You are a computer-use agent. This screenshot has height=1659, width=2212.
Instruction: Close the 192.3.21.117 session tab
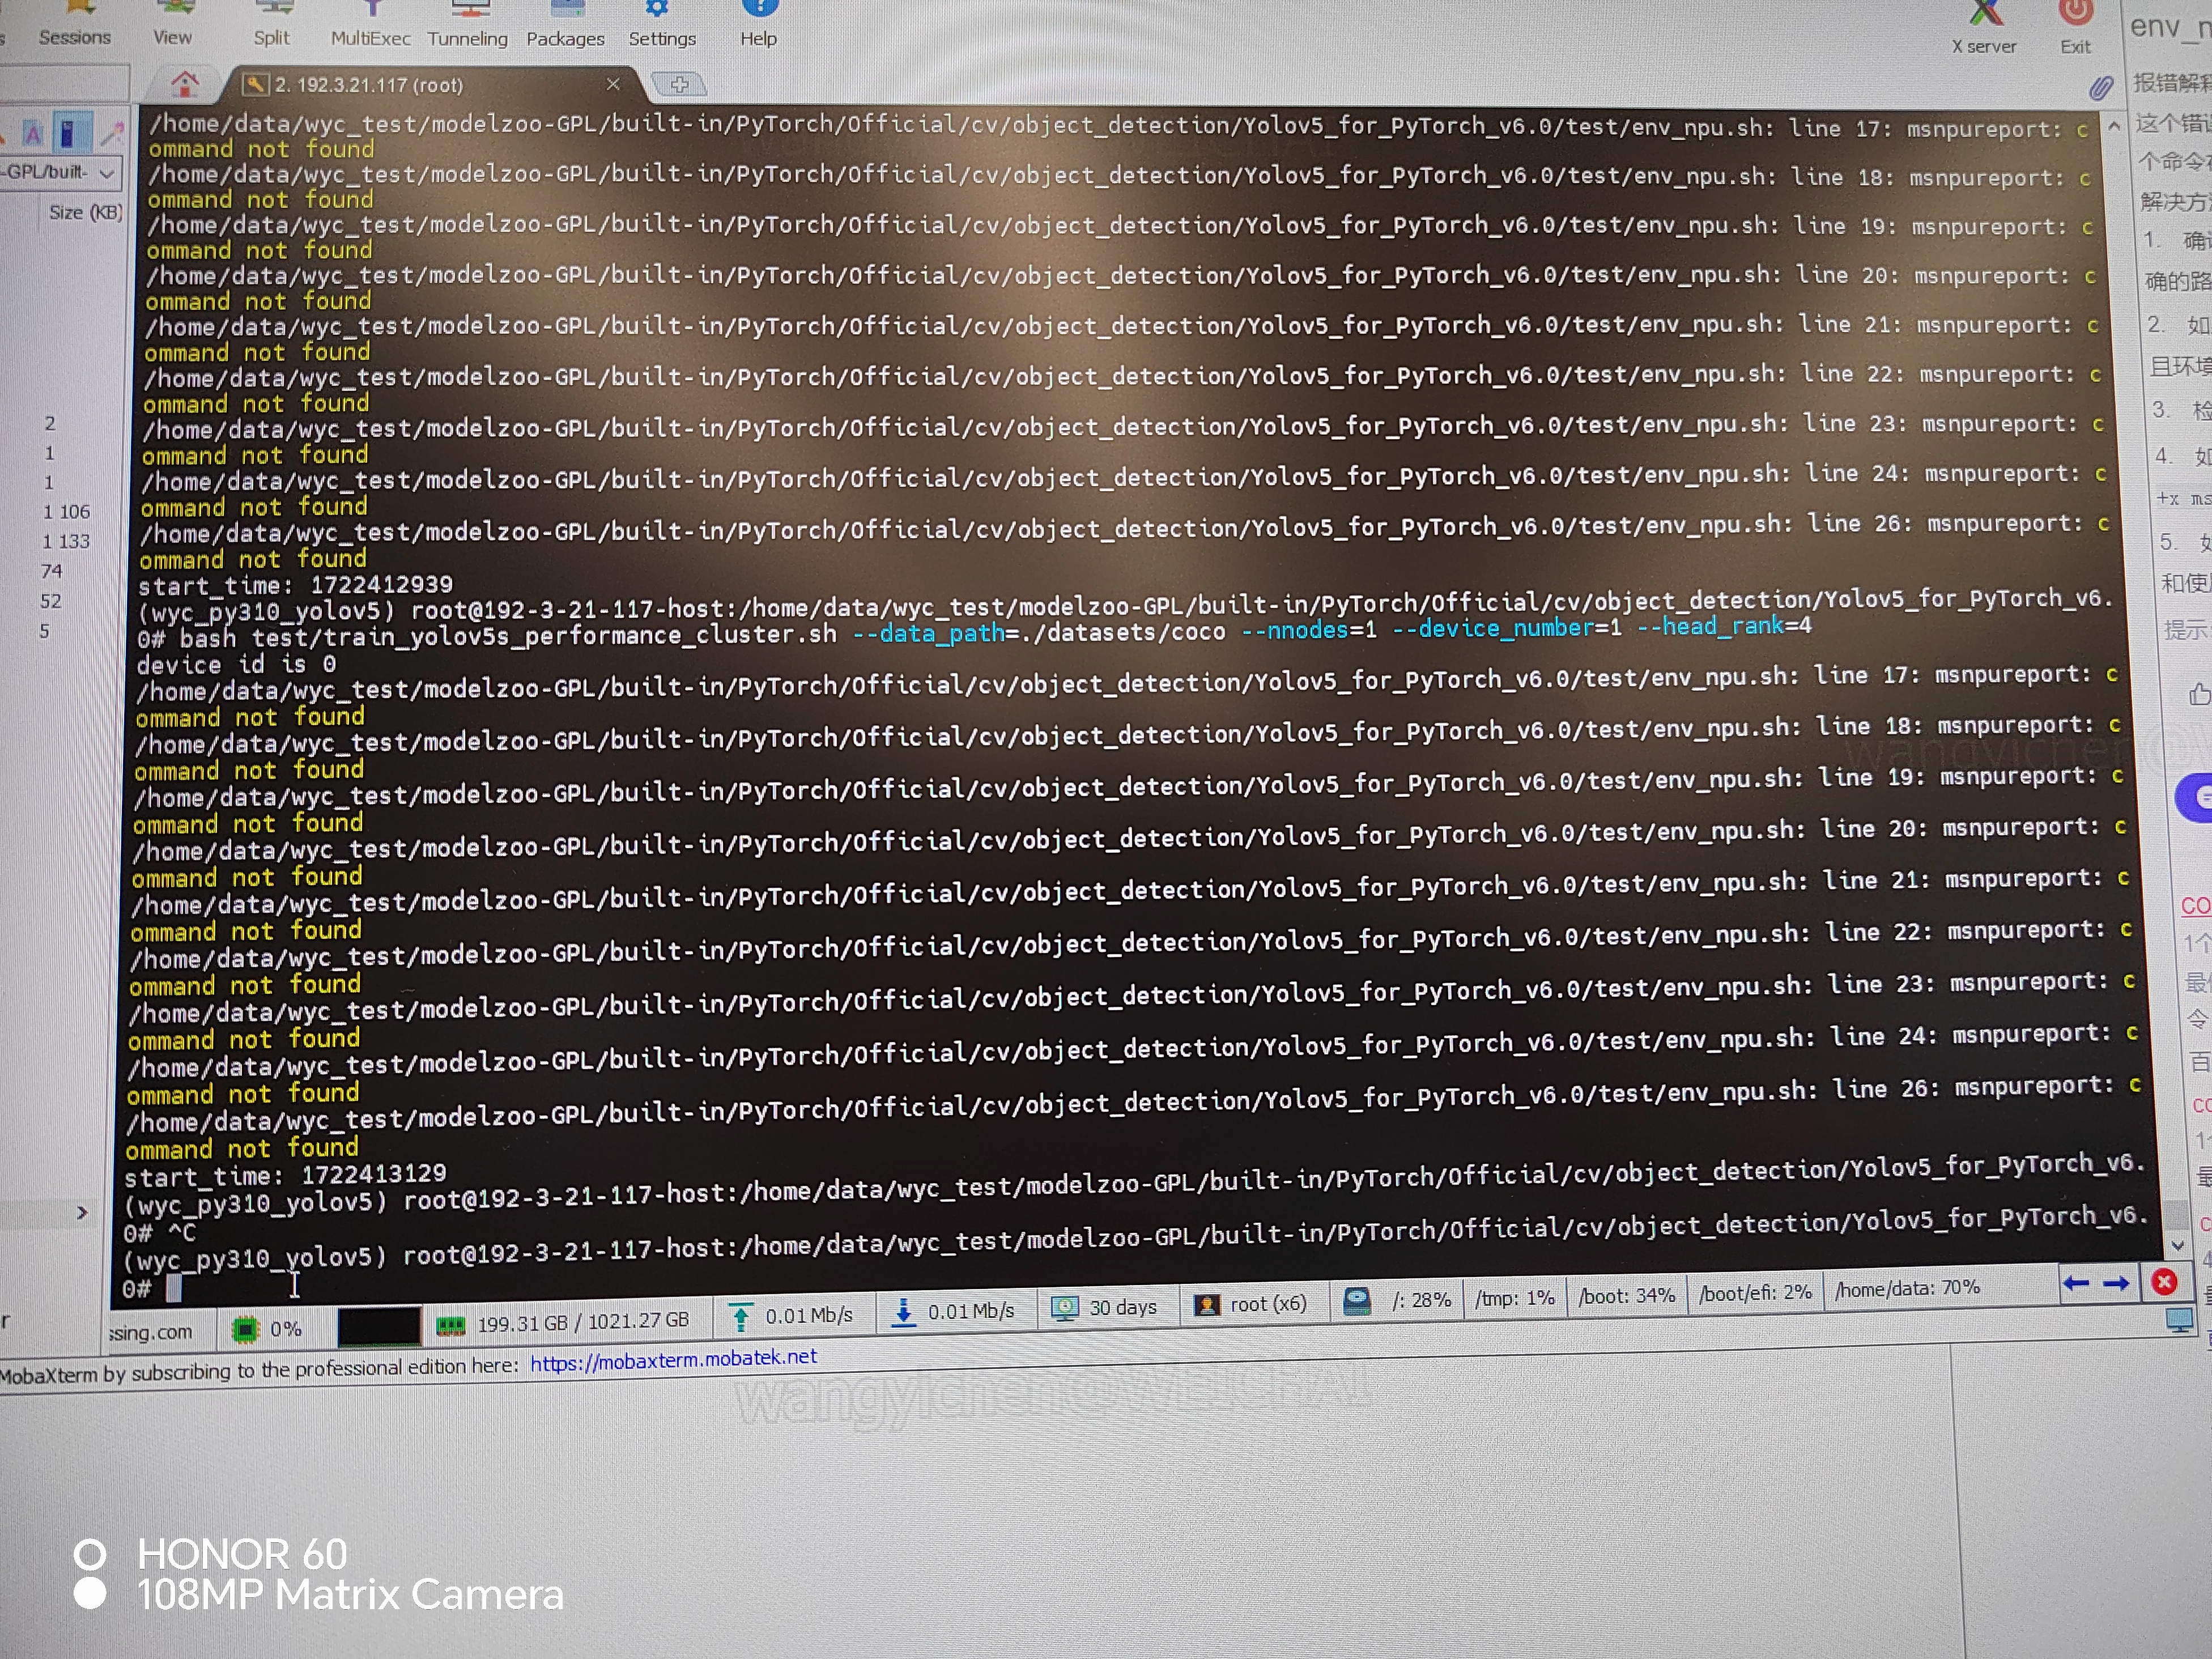613,84
